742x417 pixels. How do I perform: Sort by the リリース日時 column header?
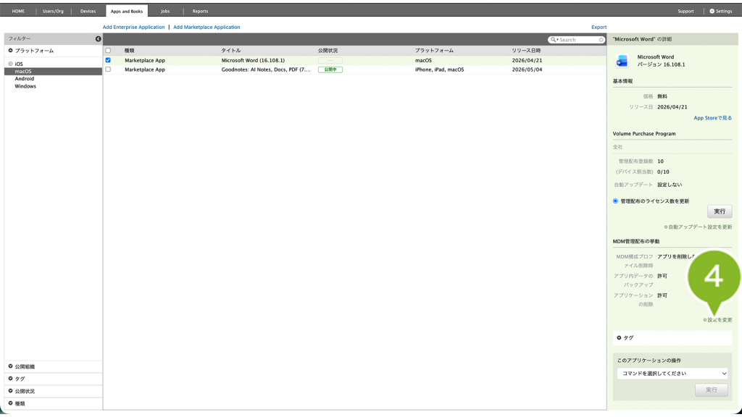click(526, 51)
